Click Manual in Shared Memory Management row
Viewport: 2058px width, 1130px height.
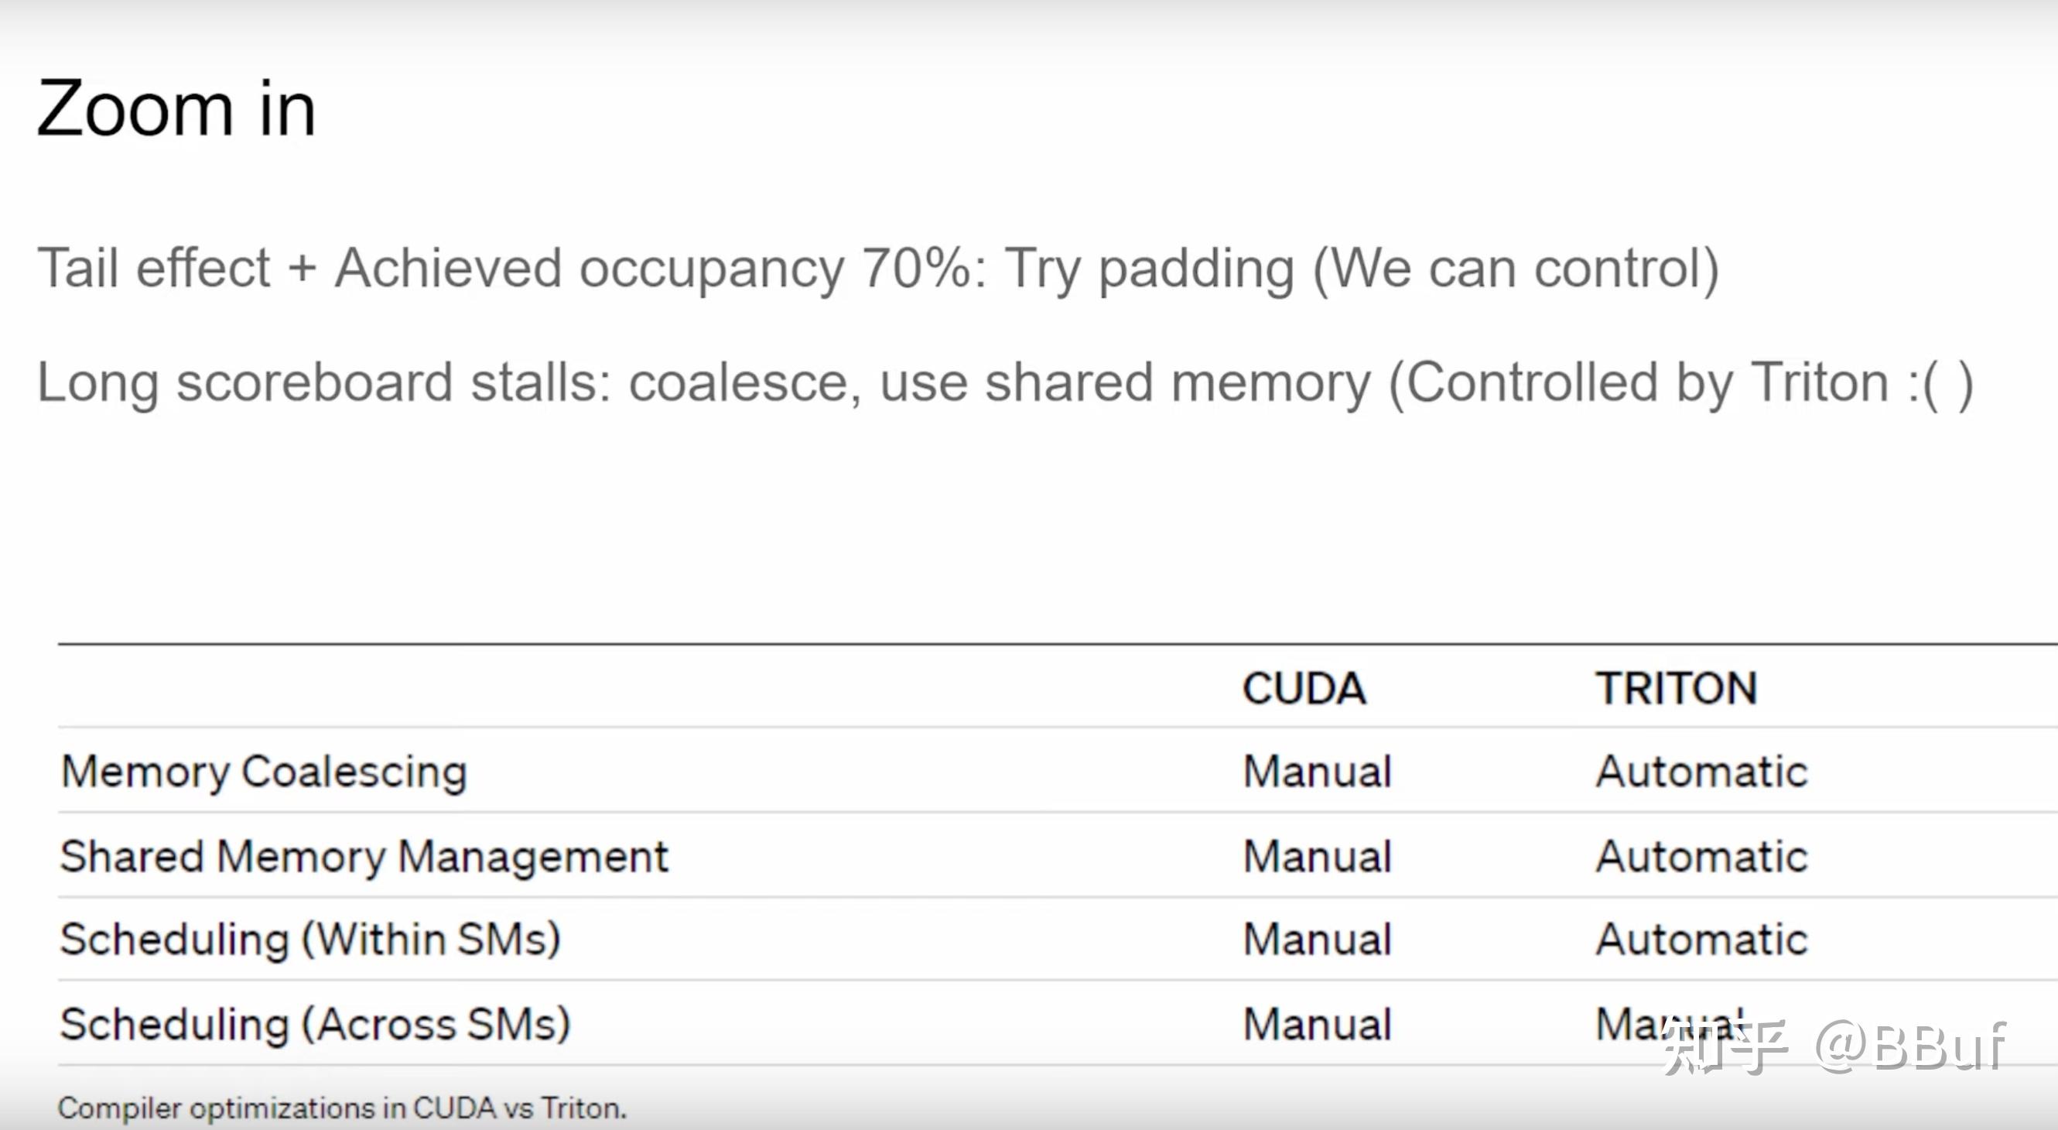(x=1318, y=857)
